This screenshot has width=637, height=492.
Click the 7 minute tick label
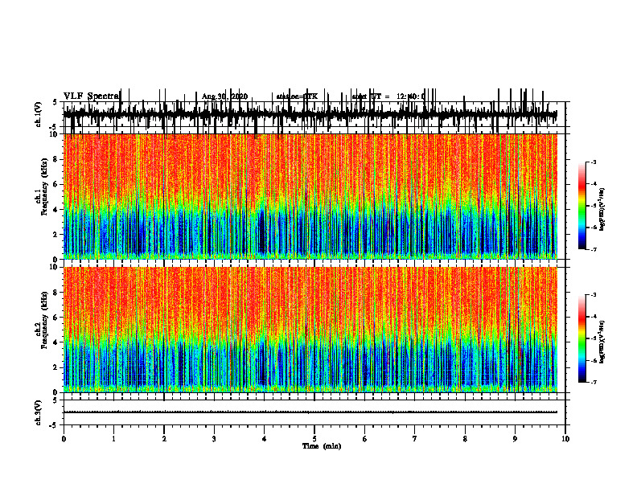click(x=415, y=439)
